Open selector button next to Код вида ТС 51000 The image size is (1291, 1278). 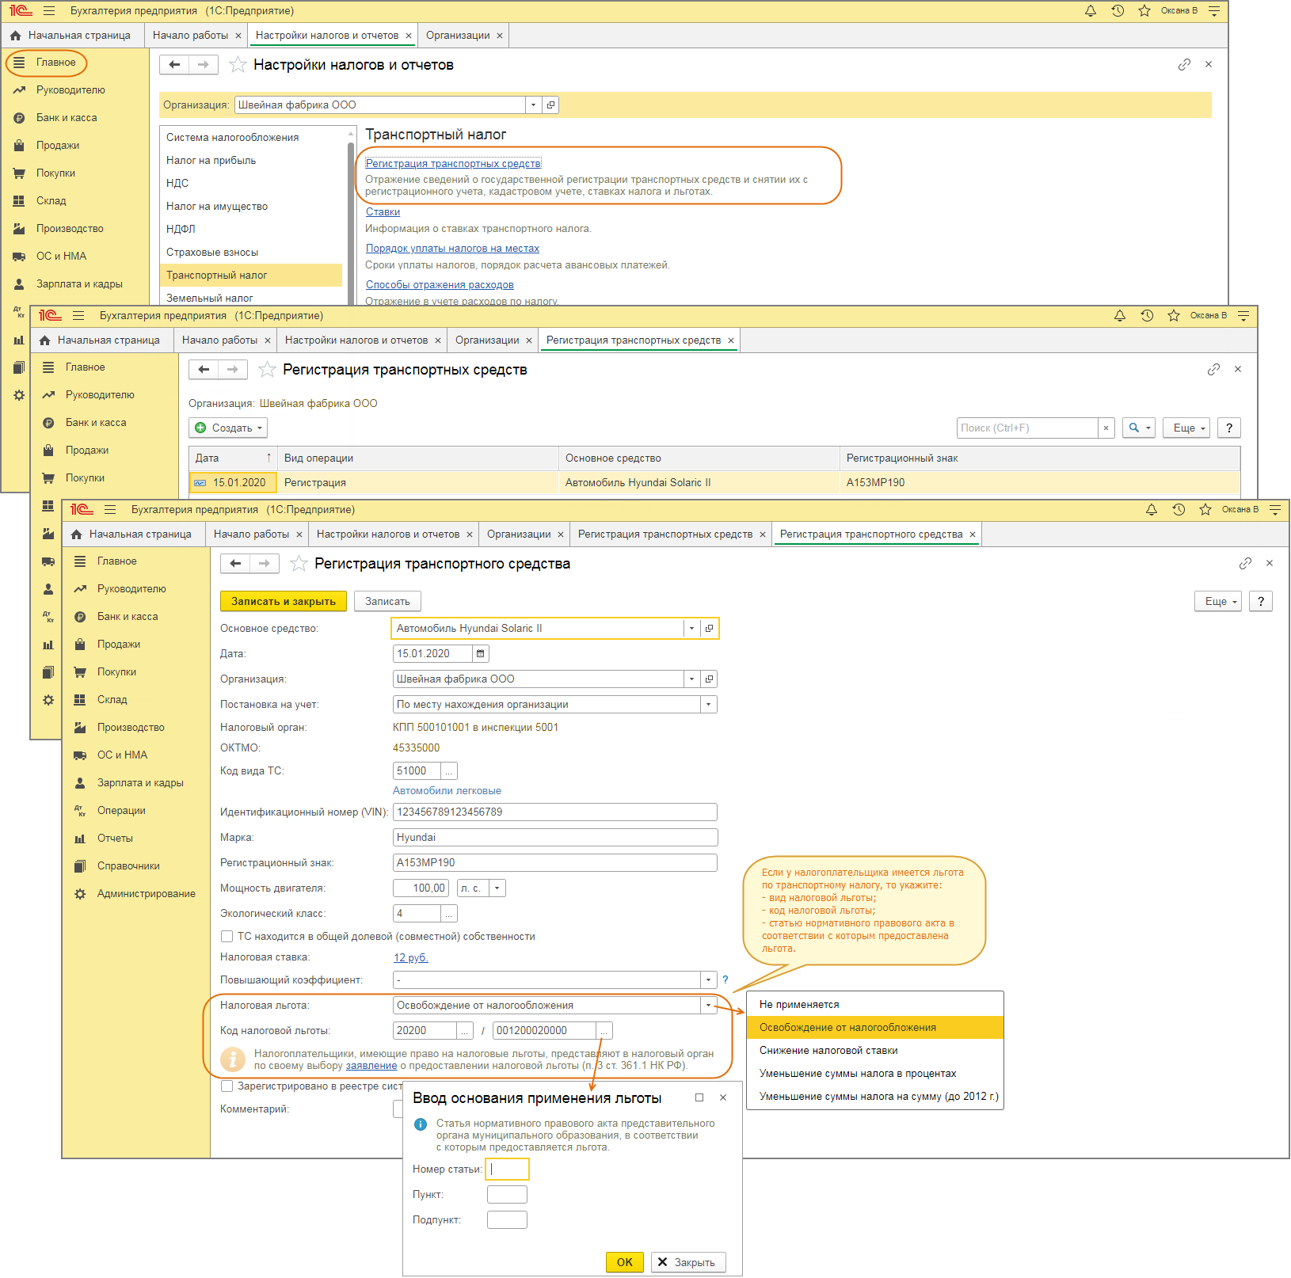[449, 771]
